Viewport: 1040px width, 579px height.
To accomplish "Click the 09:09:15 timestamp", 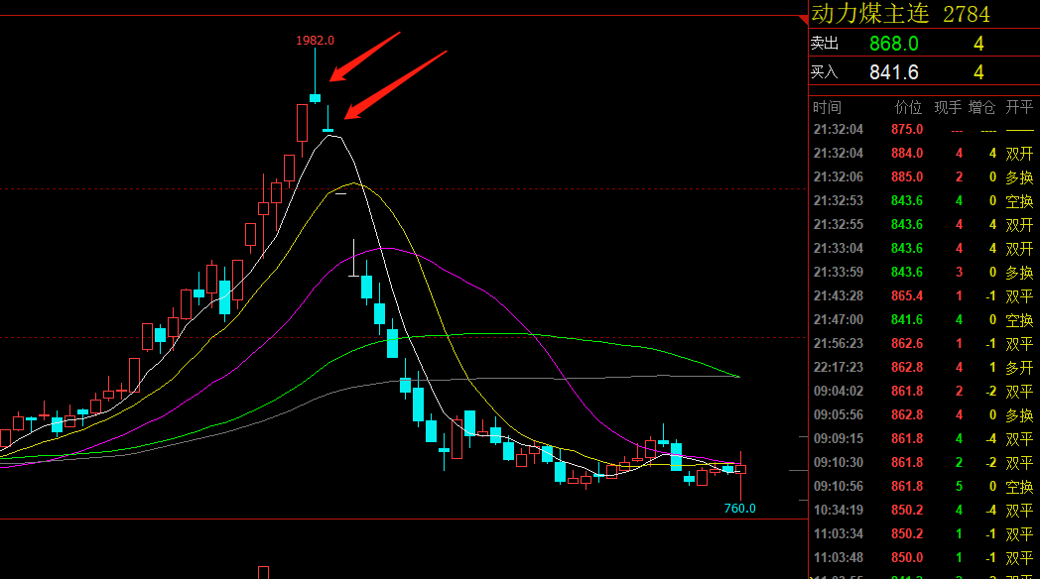I will pos(839,439).
